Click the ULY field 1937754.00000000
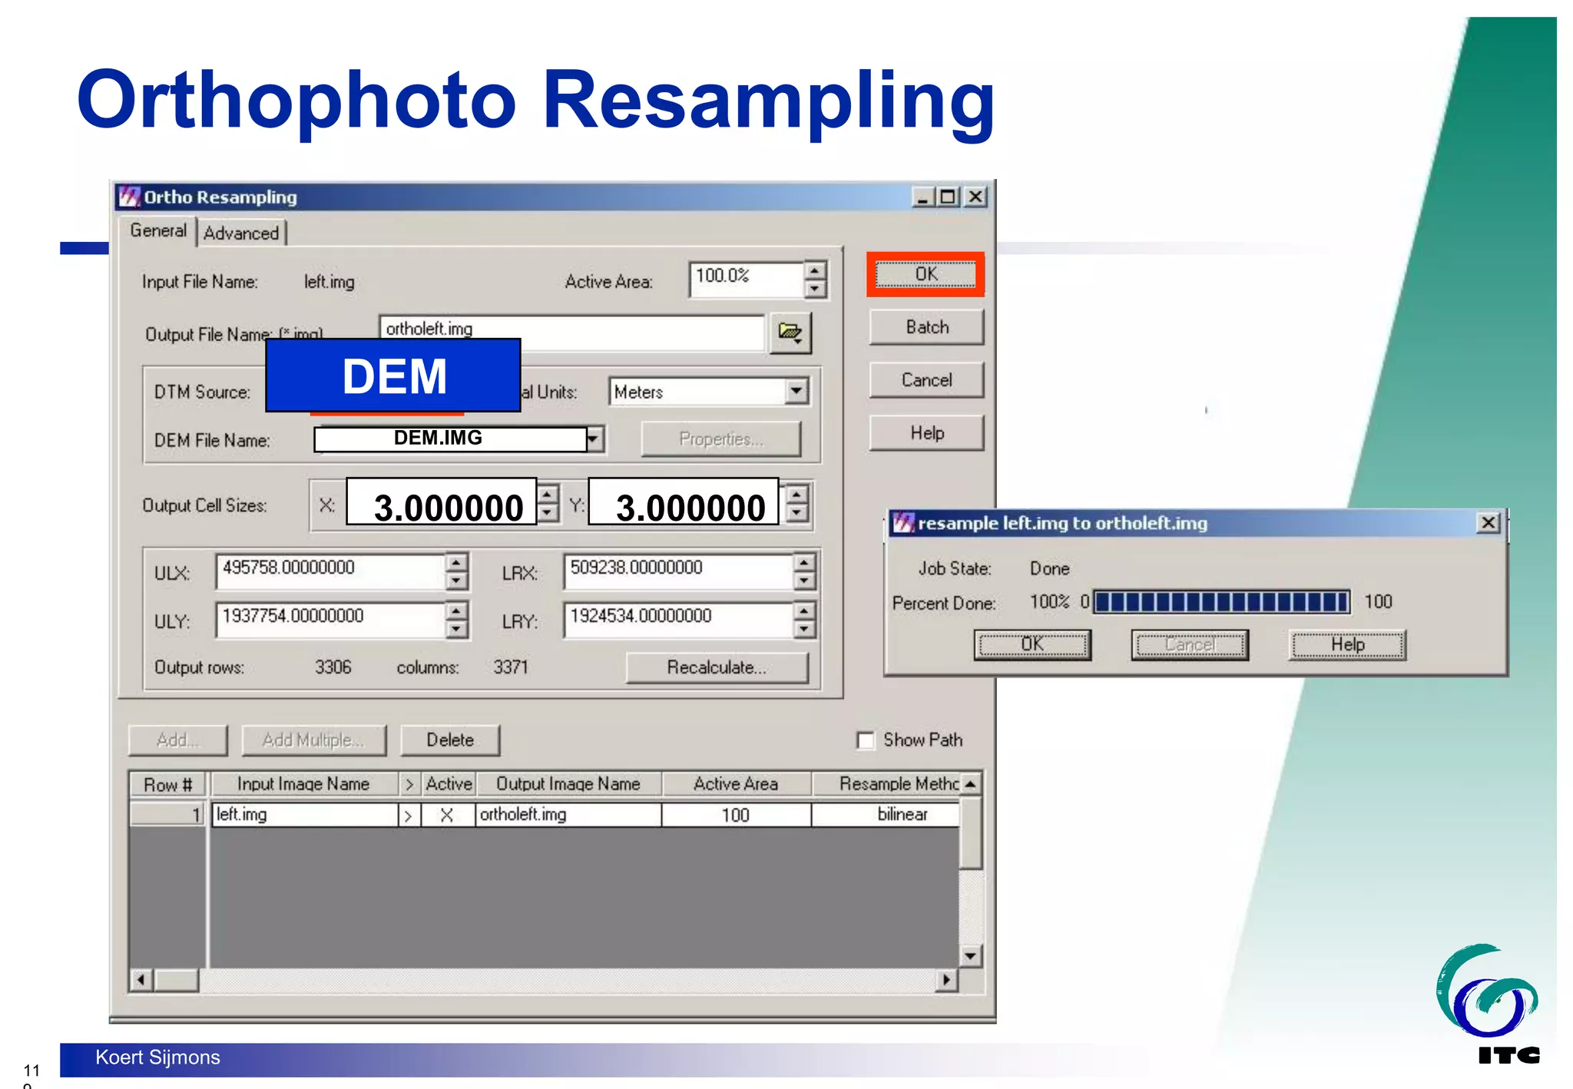The image size is (1573, 1089). [330, 620]
